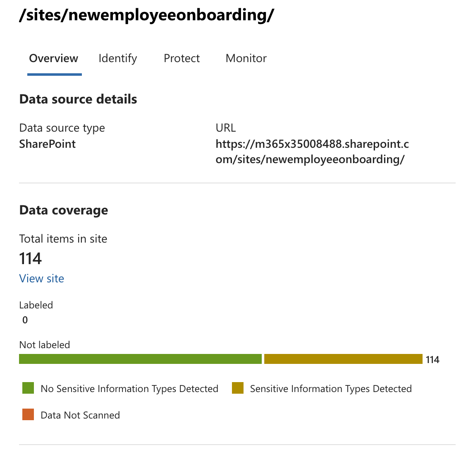This screenshot has width=473, height=462.
Task: Click the green No Sensitive Information legend swatch
Action: [x=28, y=388]
